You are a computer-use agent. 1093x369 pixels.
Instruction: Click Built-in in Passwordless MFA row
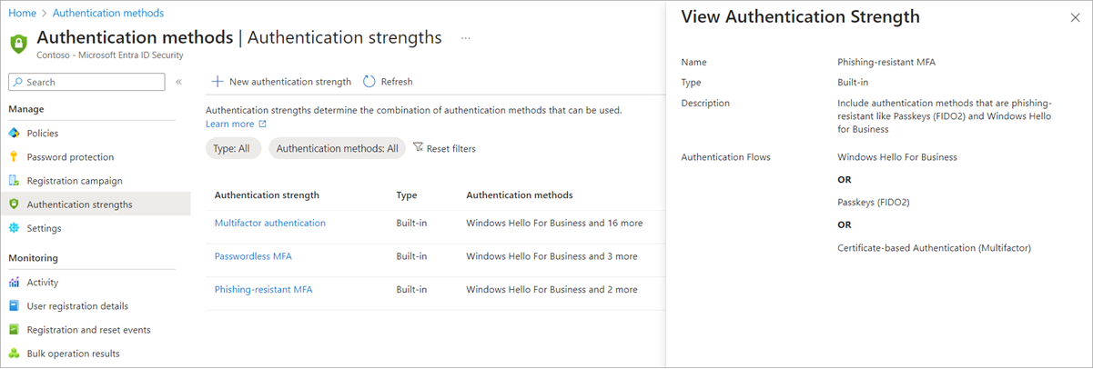point(412,256)
